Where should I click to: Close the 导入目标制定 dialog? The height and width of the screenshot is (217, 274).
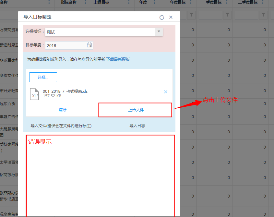(171, 17)
